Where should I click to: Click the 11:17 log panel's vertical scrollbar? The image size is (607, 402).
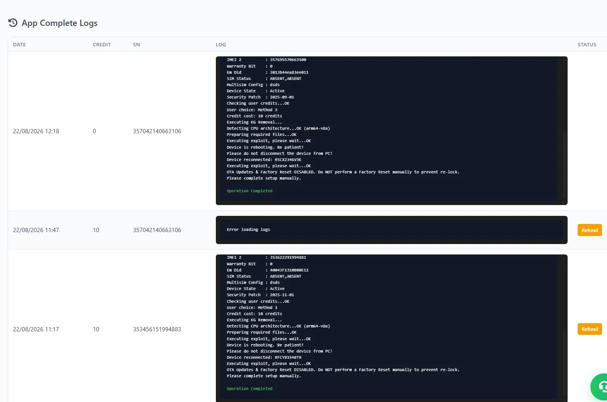coord(565,362)
